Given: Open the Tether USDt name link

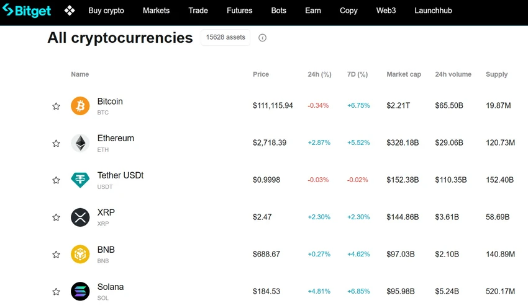Looking at the screenshot, I should coord(121,175).
